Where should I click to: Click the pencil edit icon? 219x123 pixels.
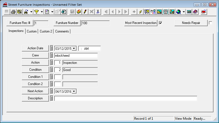click(85, 12)
